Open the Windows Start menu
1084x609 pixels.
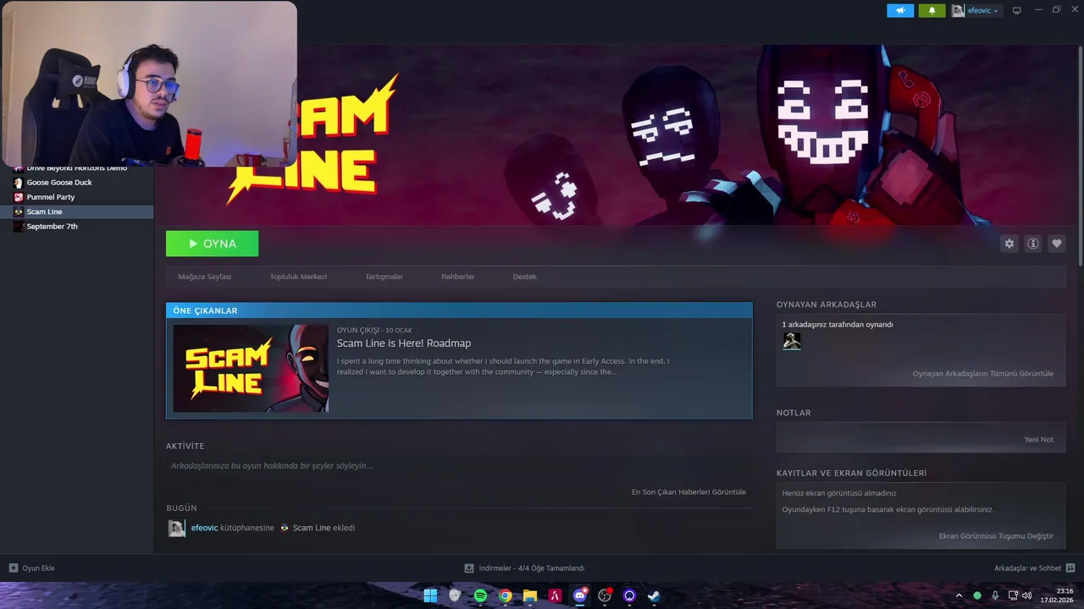pos(430,595)
